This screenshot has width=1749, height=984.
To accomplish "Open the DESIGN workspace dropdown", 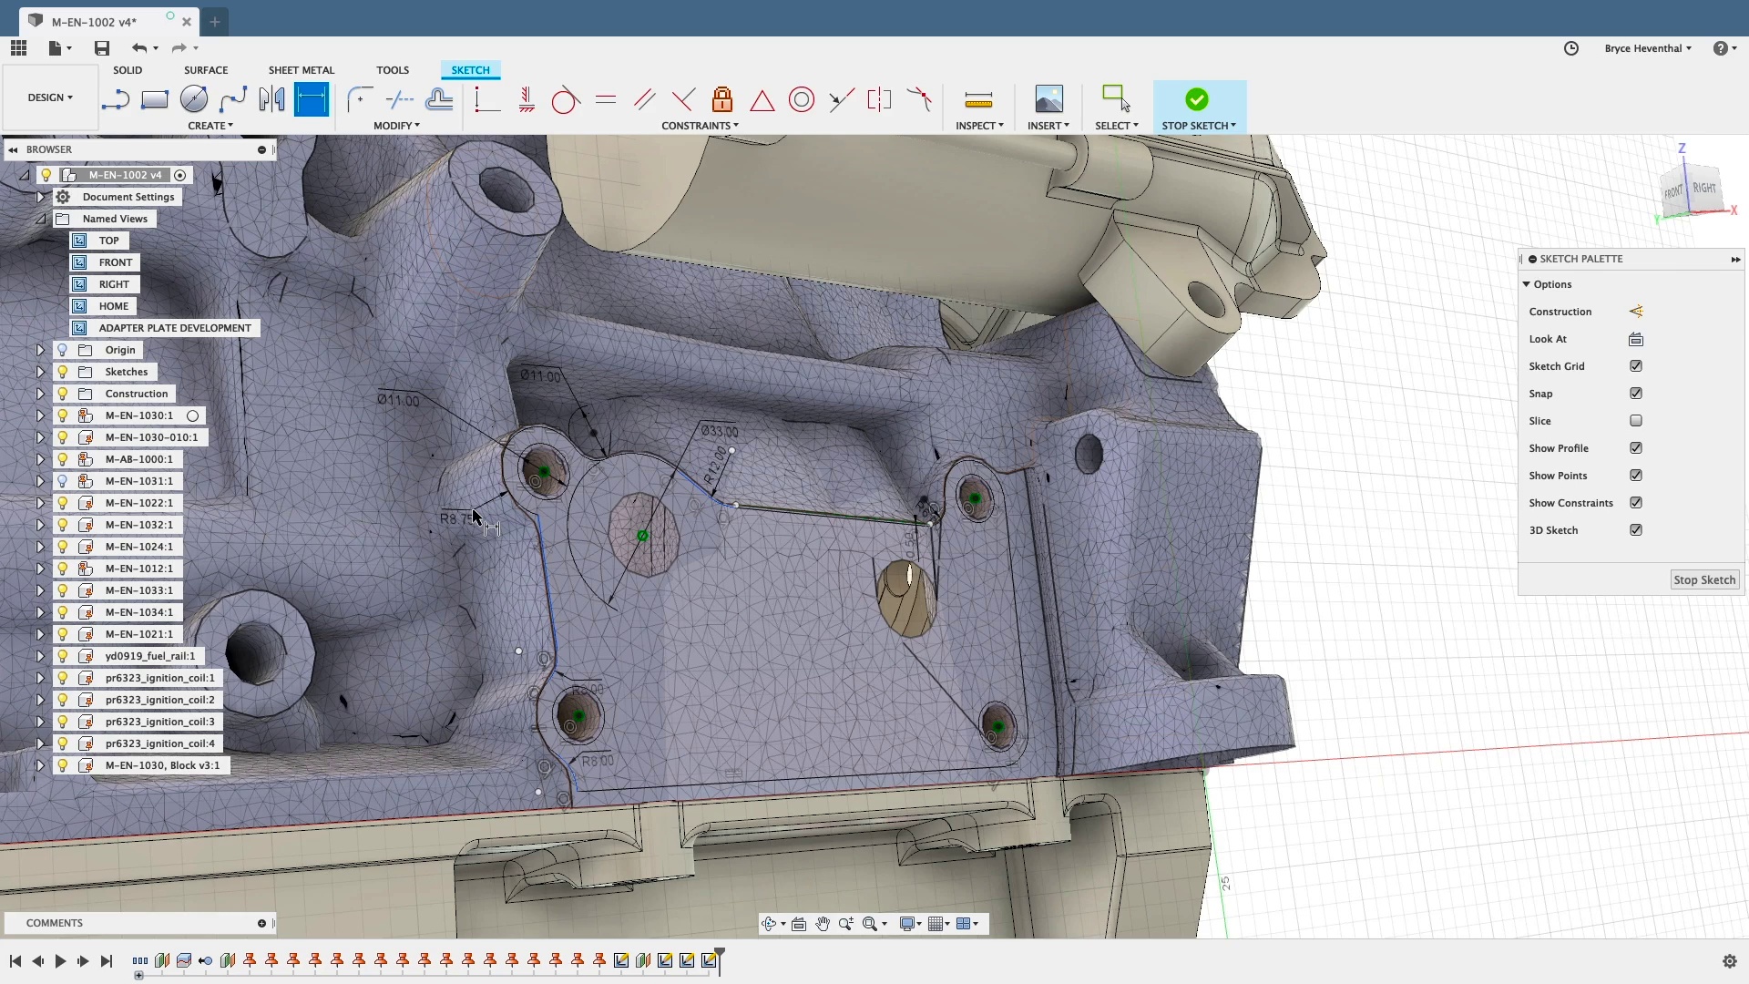I will coord(50,97).
